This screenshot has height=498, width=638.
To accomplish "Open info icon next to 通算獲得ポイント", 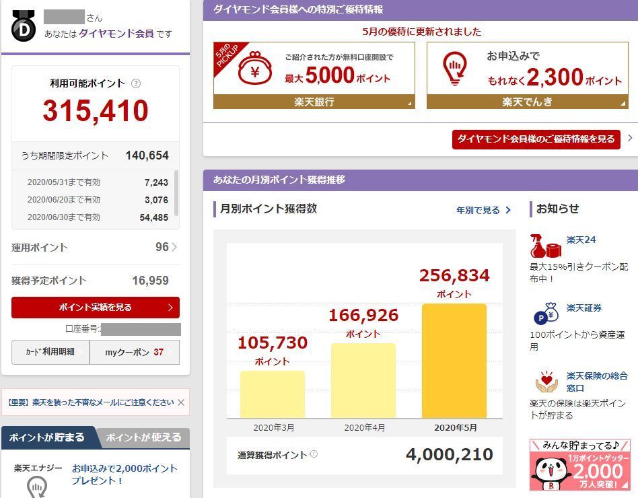I will click(x=314, y=454).
